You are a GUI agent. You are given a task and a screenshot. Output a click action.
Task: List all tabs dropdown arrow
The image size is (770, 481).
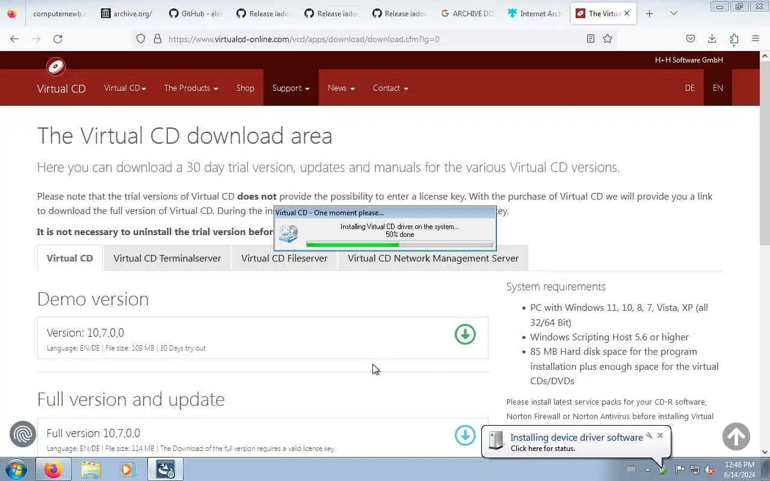(674, 13)
